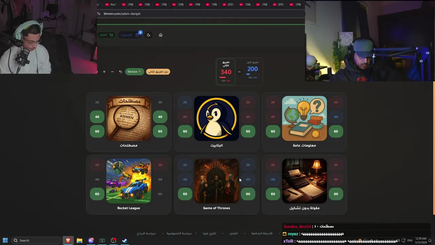The height and width of the screenshot is (245, 435).
Task: Open the التحديات challenges button
Action: (130, 35)
